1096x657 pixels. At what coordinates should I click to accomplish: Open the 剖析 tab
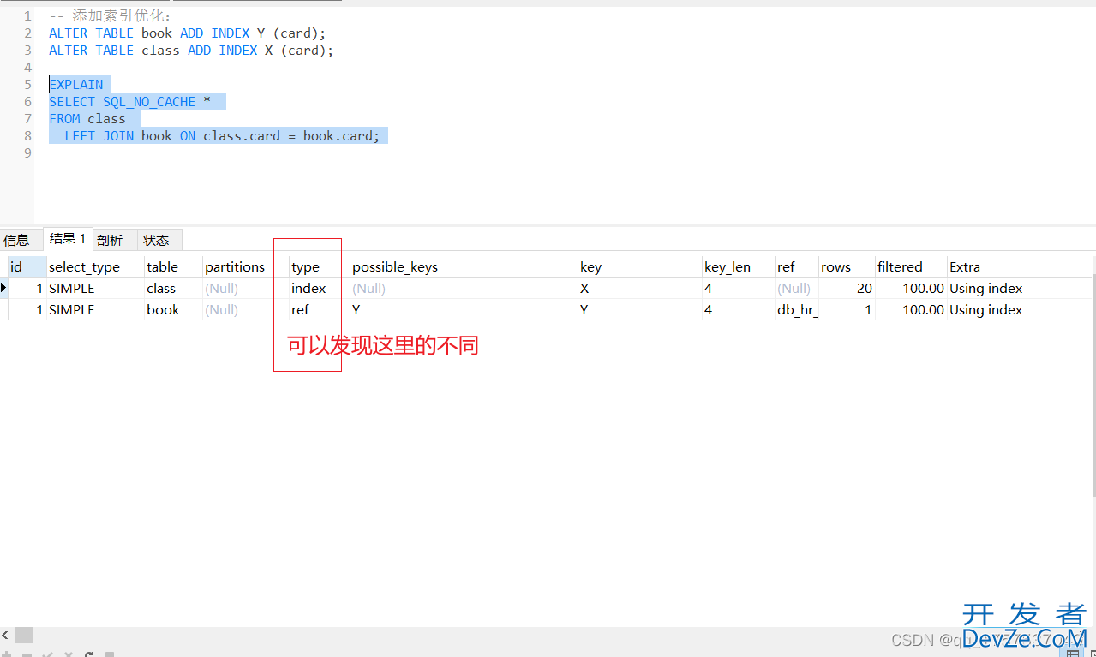click(x=110, y=240)
